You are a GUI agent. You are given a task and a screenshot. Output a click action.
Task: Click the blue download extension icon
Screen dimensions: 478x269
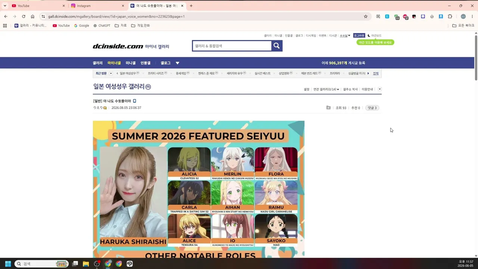[441, 16]
